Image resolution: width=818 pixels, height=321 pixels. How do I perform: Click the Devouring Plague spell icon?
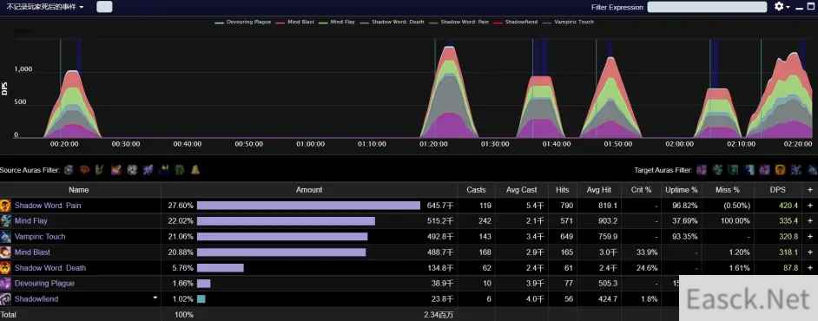5,284
